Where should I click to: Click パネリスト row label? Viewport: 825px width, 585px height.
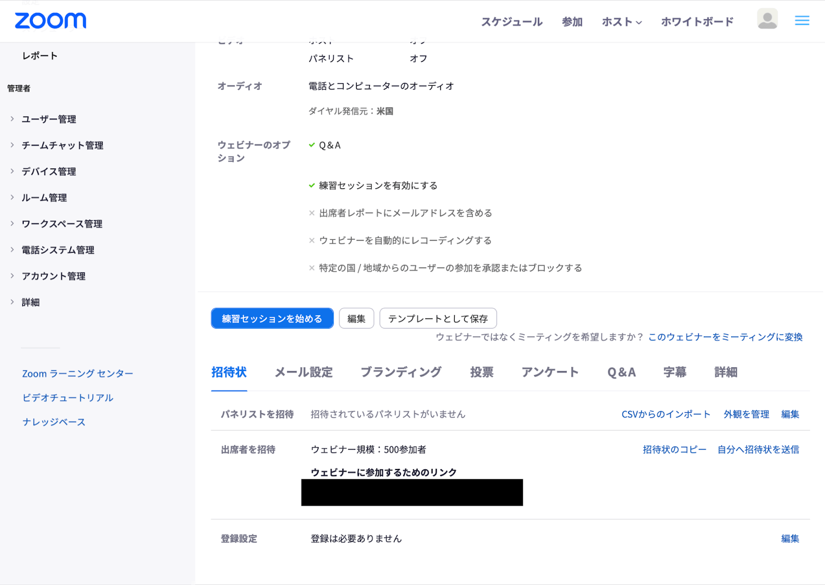[331, 59]
